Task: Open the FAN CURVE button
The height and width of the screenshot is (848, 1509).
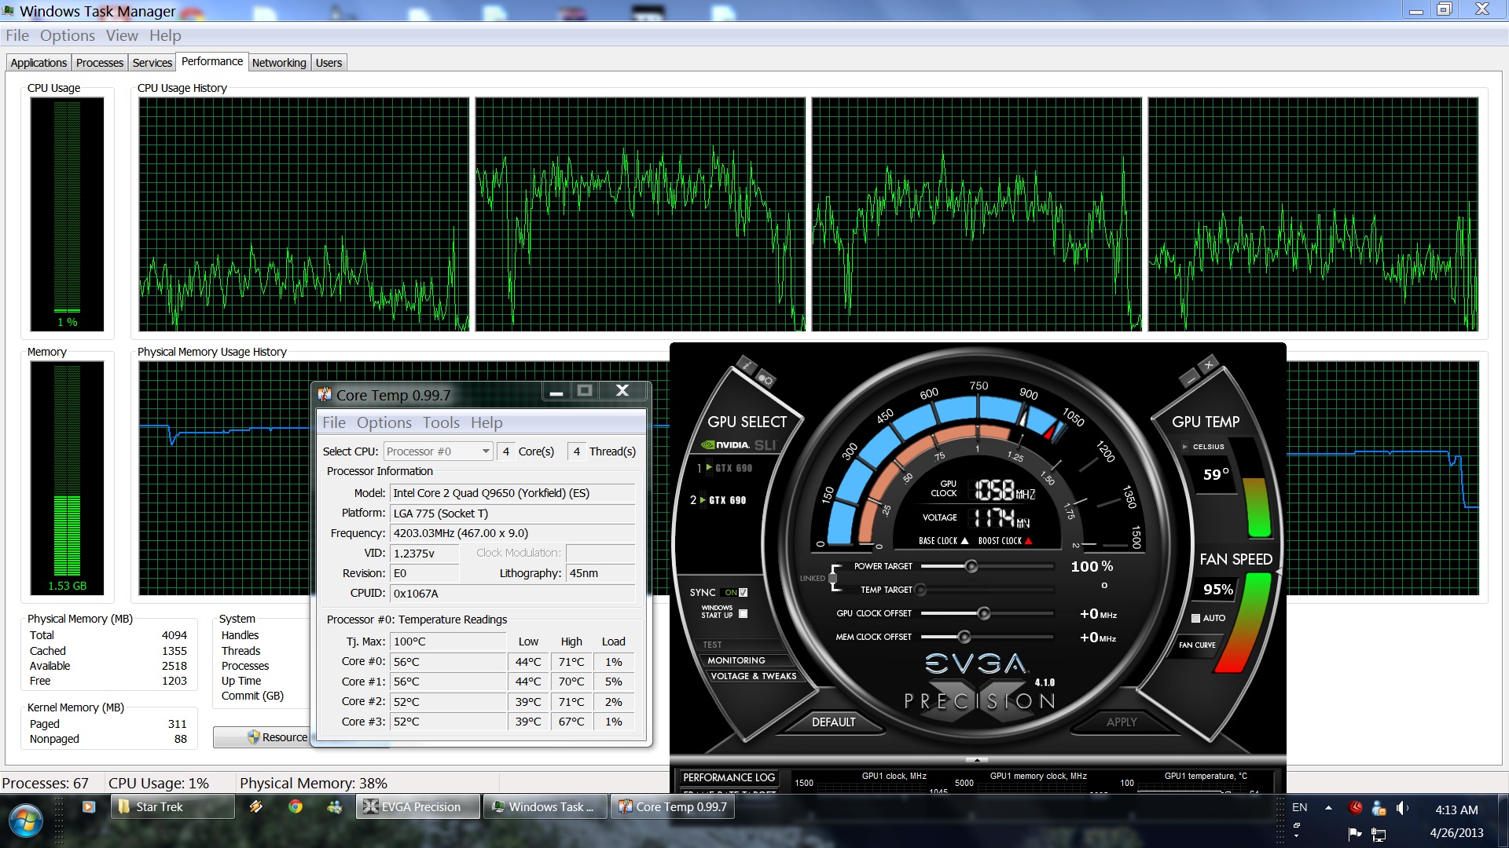Action: [1197, 645]
